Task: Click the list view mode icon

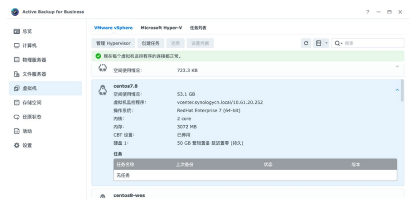Action: pos(319,43)
